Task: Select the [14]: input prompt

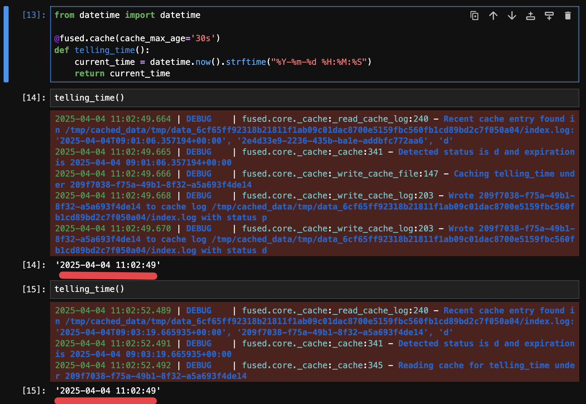Action: tap(34, 98)
